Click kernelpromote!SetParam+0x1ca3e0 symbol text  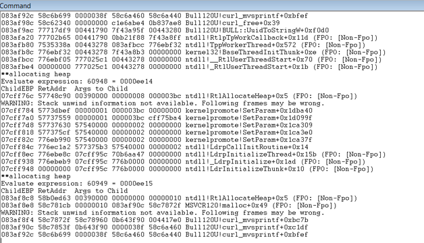249,132
